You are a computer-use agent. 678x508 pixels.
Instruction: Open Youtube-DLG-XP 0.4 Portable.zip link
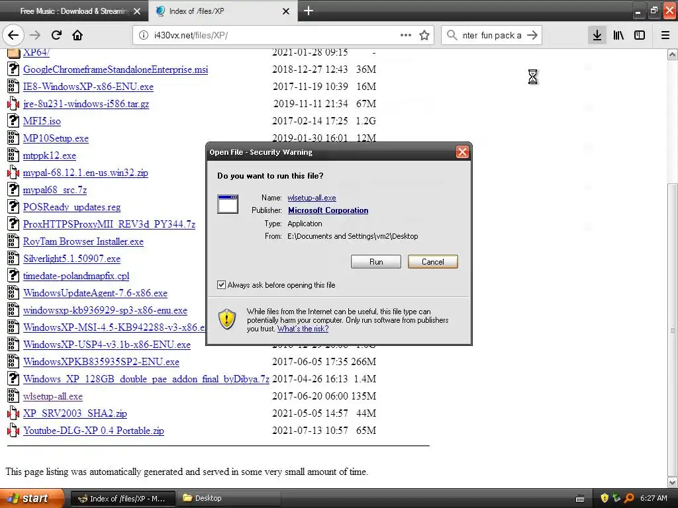(93, 431)
